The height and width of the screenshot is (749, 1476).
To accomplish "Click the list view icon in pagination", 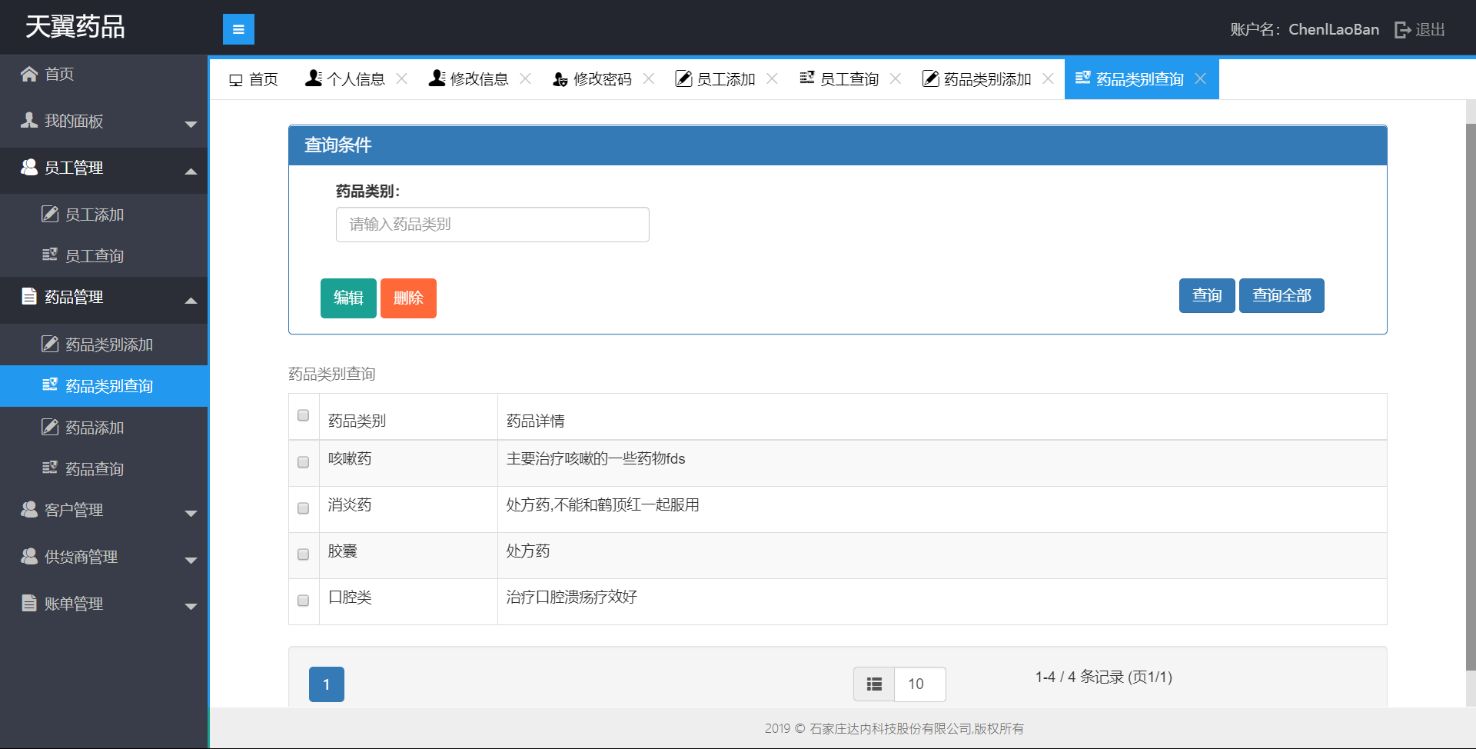I will click(874, 684).
